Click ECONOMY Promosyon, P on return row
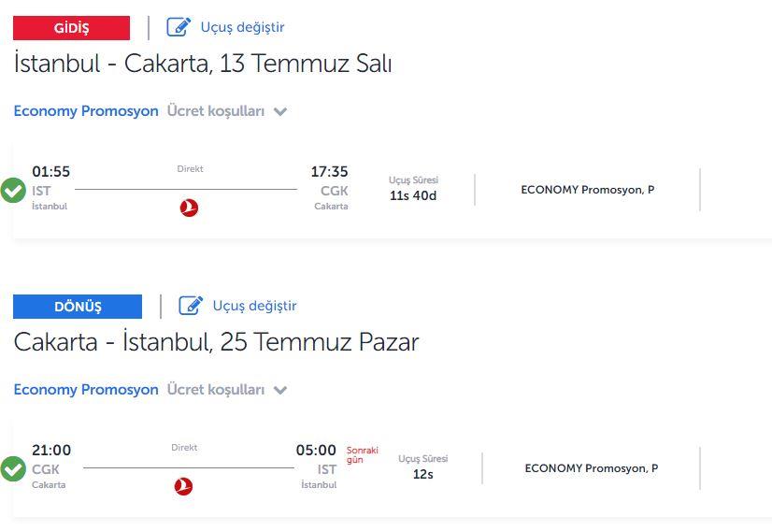 (x=592, y=468)
